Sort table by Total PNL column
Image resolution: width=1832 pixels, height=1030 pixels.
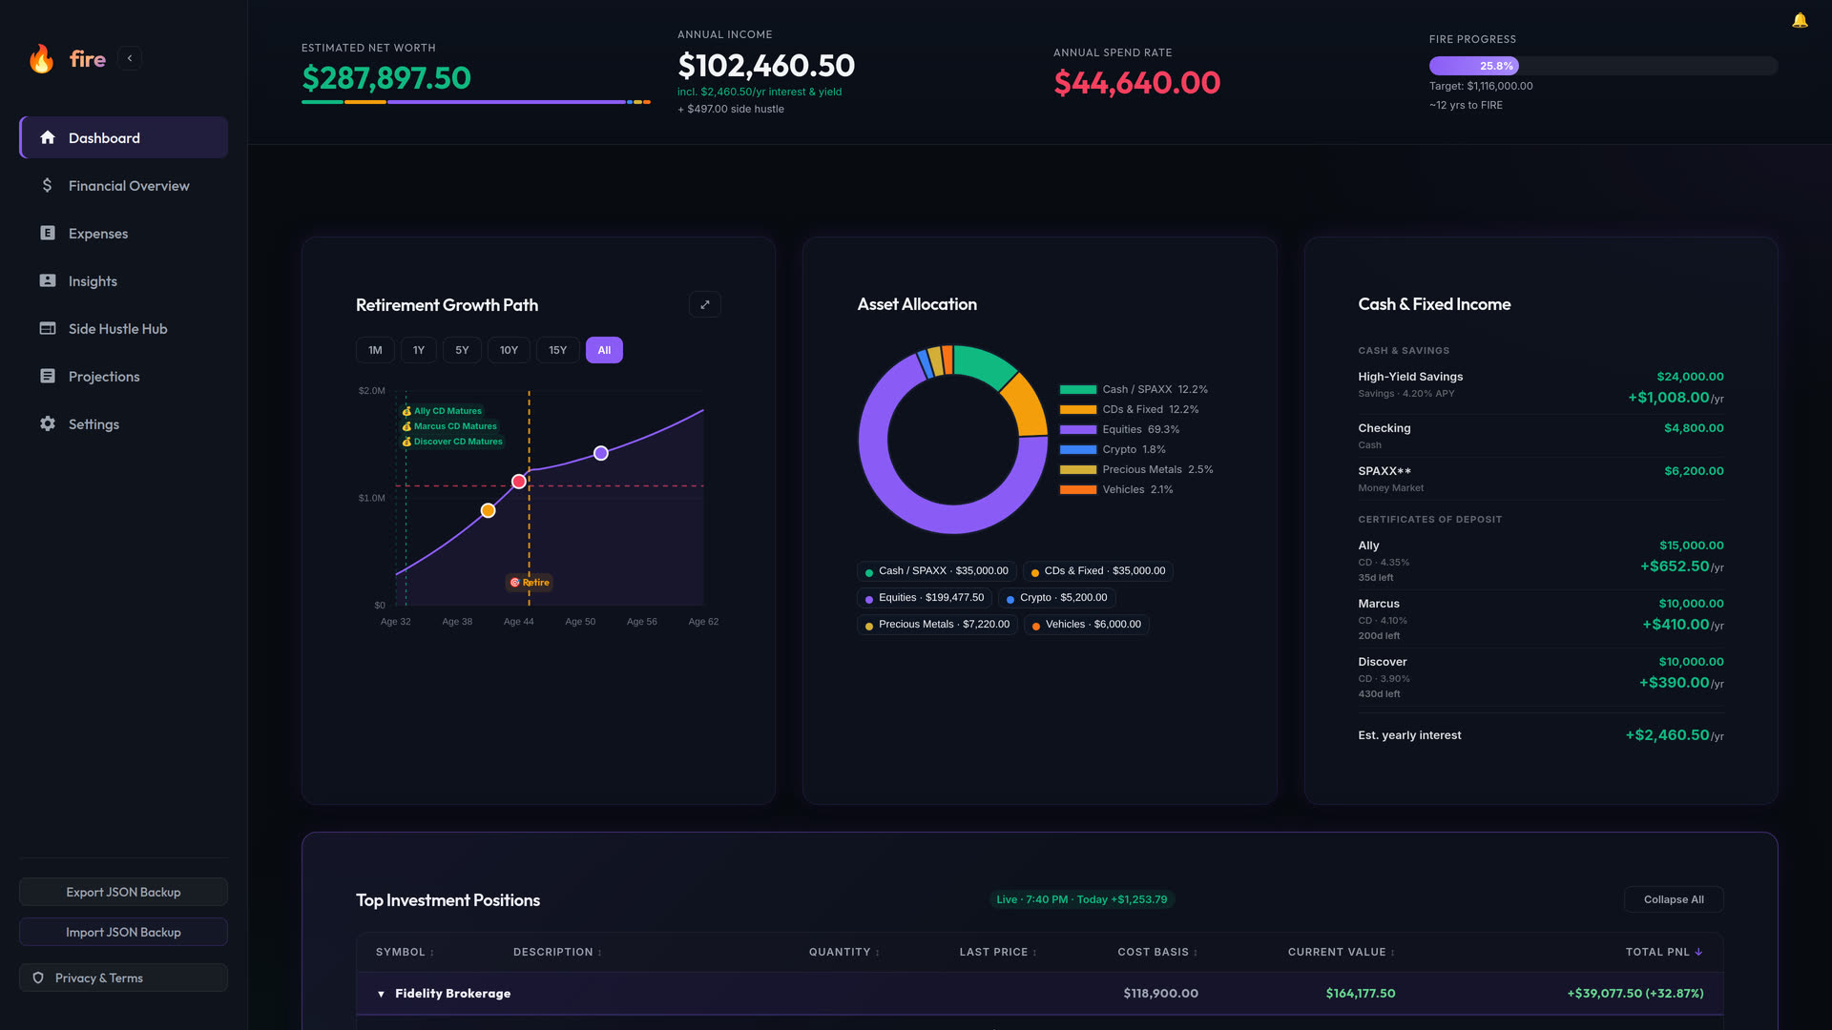1665,952
